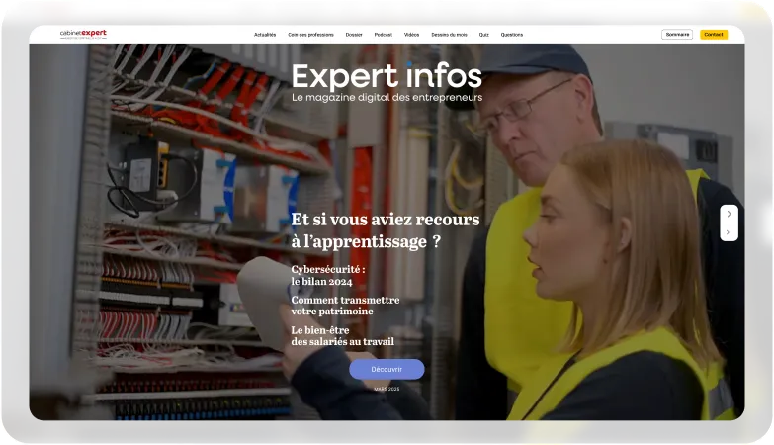This screenshot has height=445, width=774.
Task: Select Dossier in navigation bar
Action: (x=354, y=35)
